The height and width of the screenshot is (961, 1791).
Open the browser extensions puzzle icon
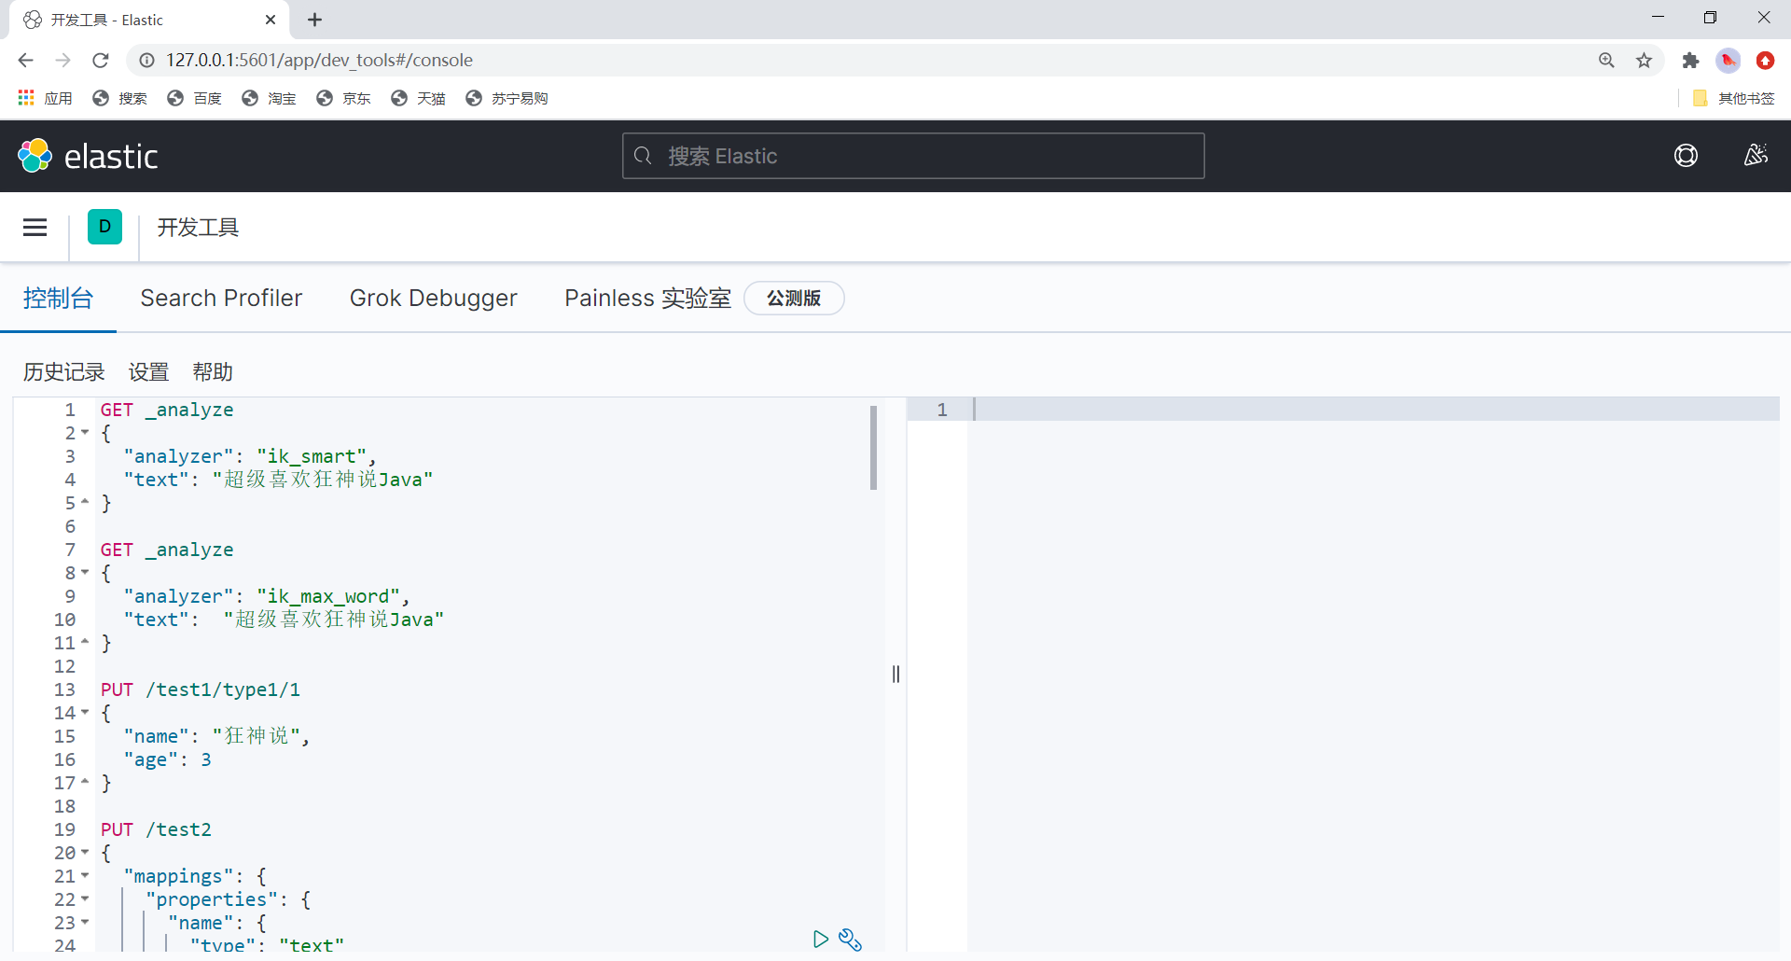[1690, 60]
